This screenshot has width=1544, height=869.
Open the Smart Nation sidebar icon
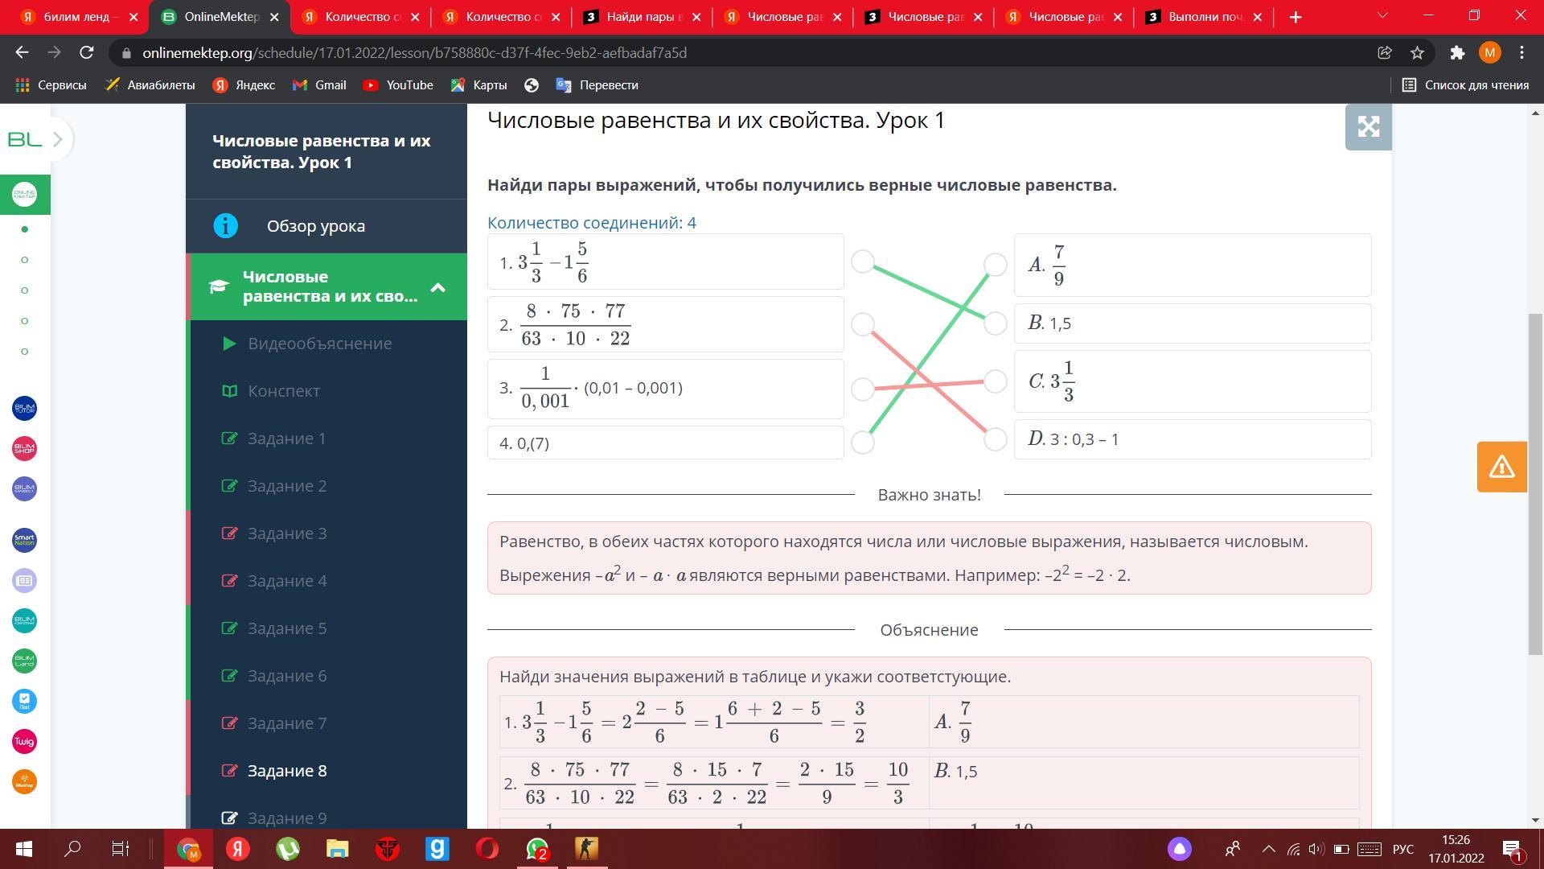(24, 540)
